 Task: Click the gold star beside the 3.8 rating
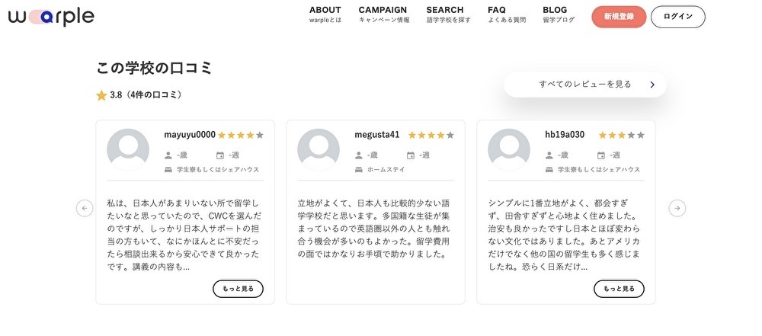pyautogui.click(x=101, y=95)
